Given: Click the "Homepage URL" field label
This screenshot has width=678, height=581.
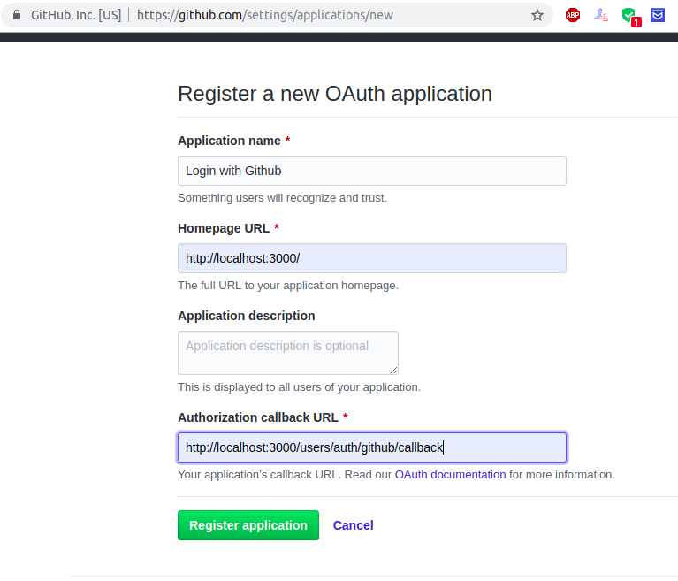Looking at the screenshot, I should 224,228.
